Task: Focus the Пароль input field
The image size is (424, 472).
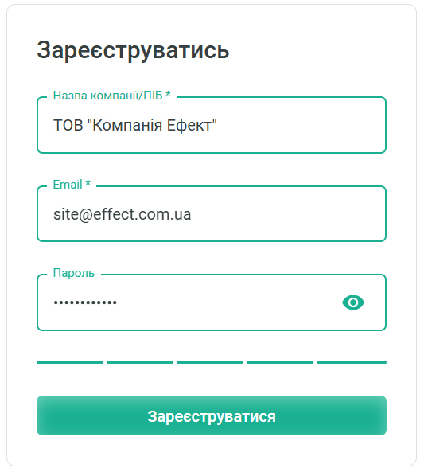Action: pos(212,302)
